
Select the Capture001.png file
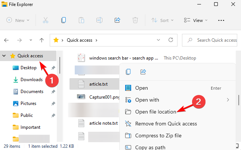(104, 97)
